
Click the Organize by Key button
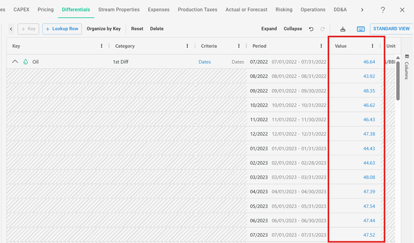coord(104,29)
